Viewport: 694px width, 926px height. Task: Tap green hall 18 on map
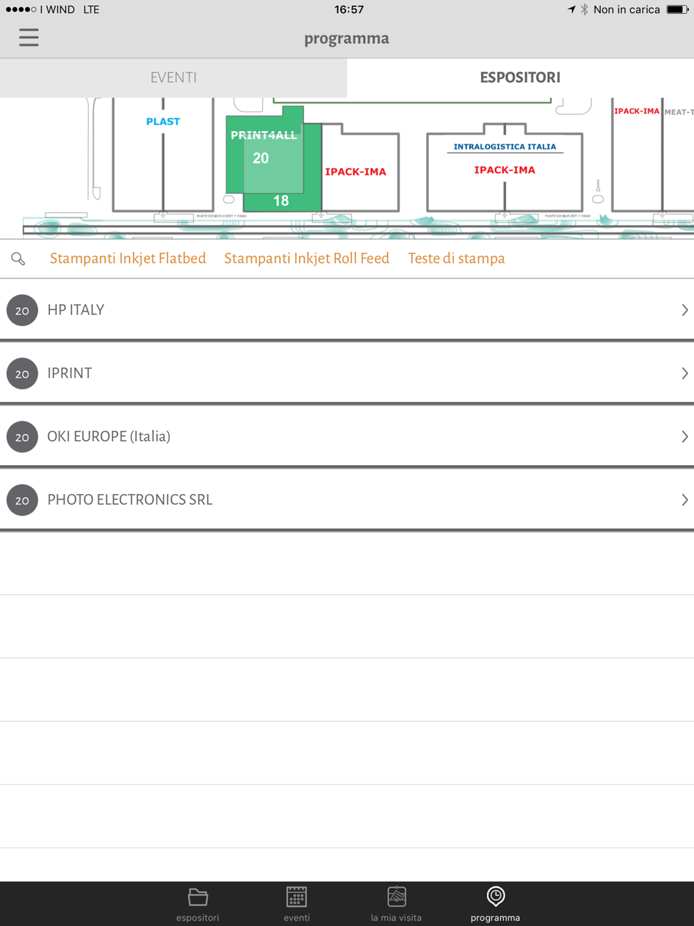pos(281,201)
